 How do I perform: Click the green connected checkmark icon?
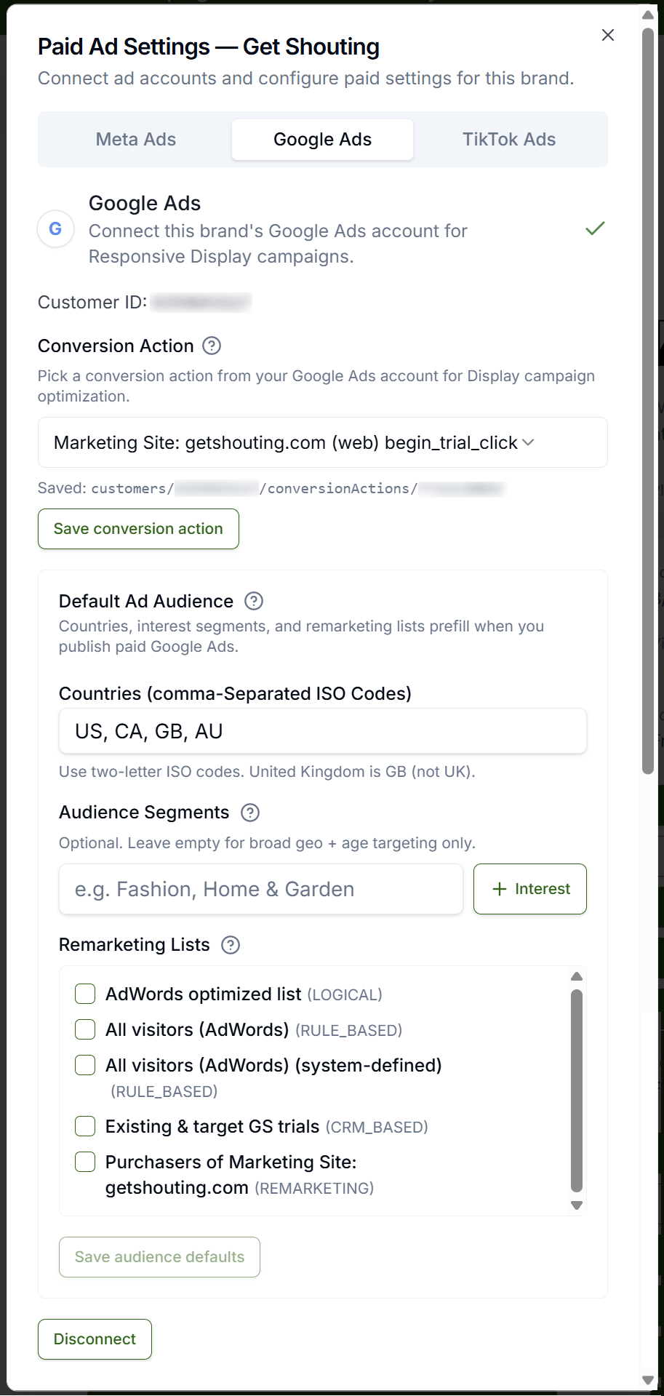[x=595, y=228]
